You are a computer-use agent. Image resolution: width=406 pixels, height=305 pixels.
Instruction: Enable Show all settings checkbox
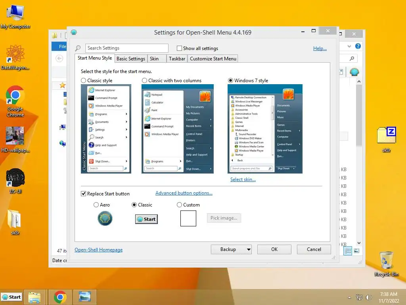click(x=179, y=48)
